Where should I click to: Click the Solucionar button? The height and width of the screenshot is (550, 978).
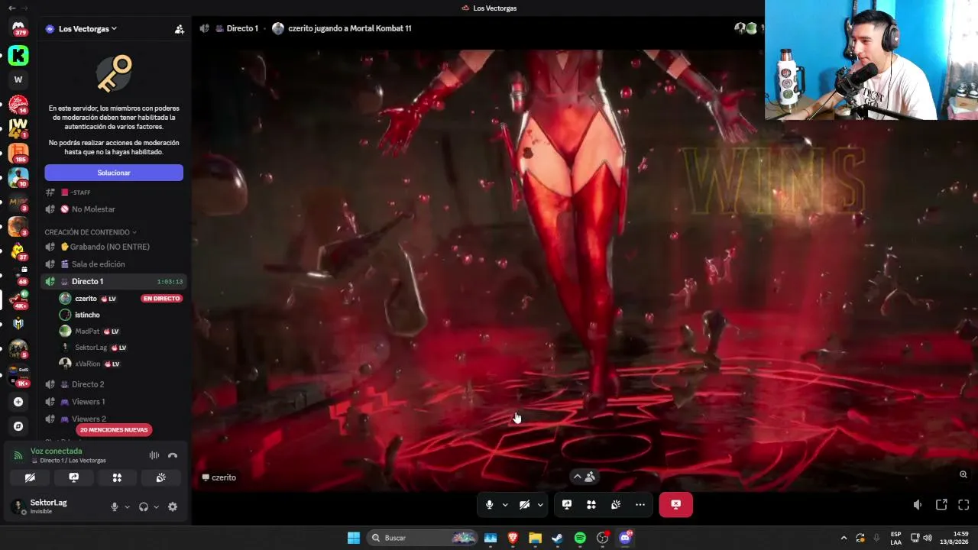point(114,173)
